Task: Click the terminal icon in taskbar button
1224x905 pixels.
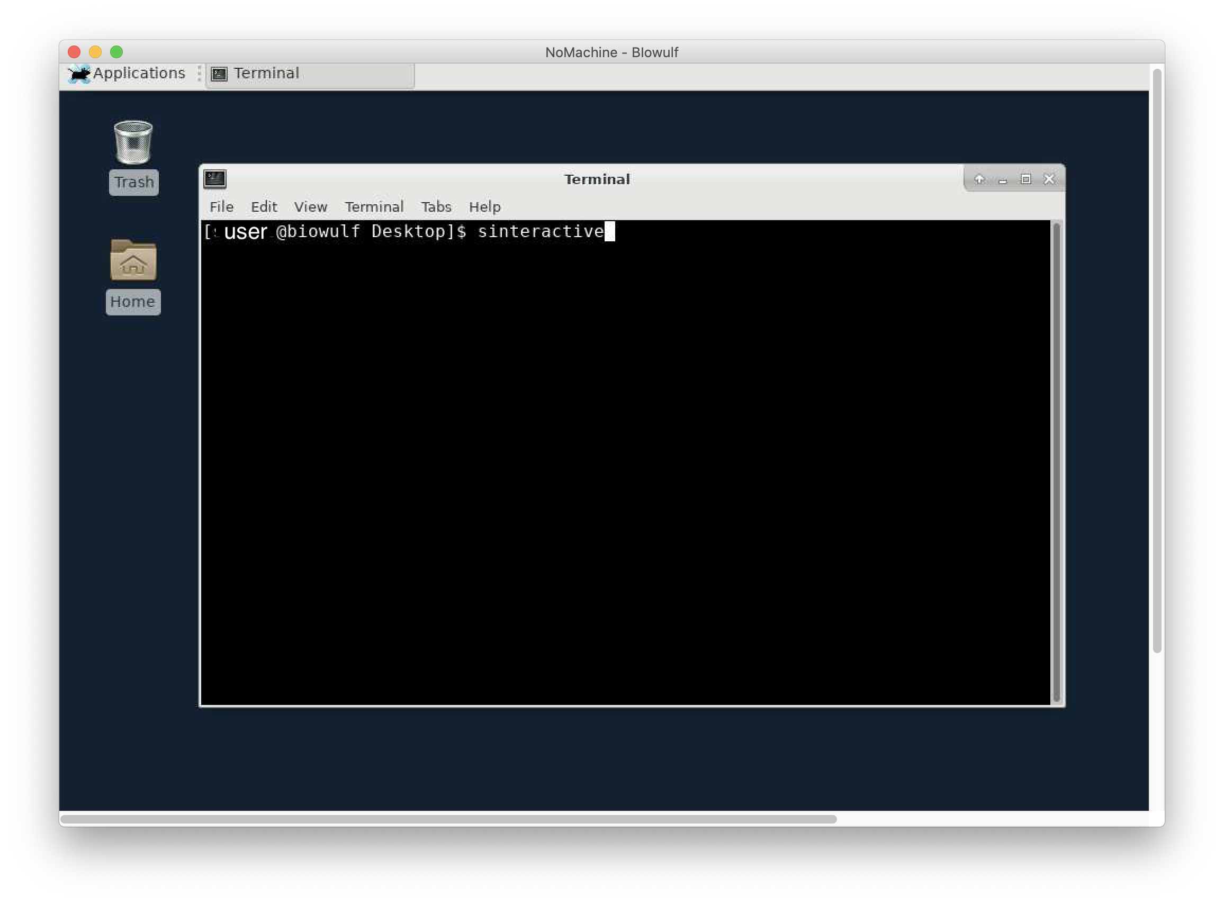Action: [219, 74]
